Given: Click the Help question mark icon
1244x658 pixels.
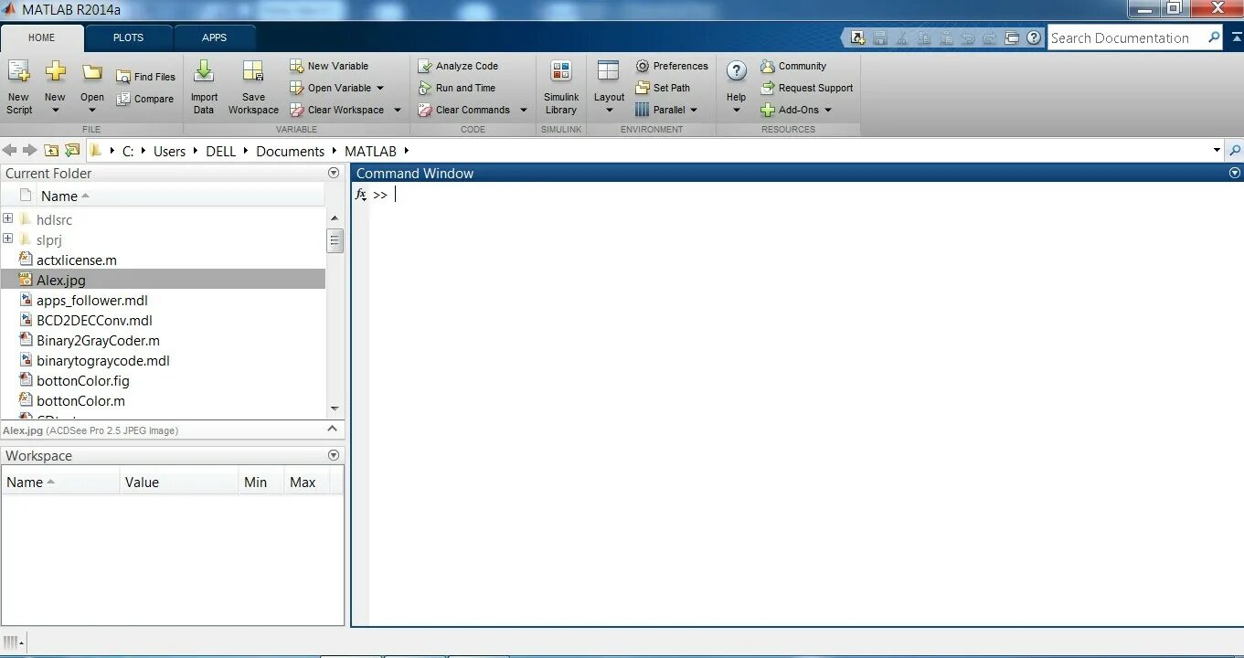Looking at the screenshot, I should tap(737, 71).
